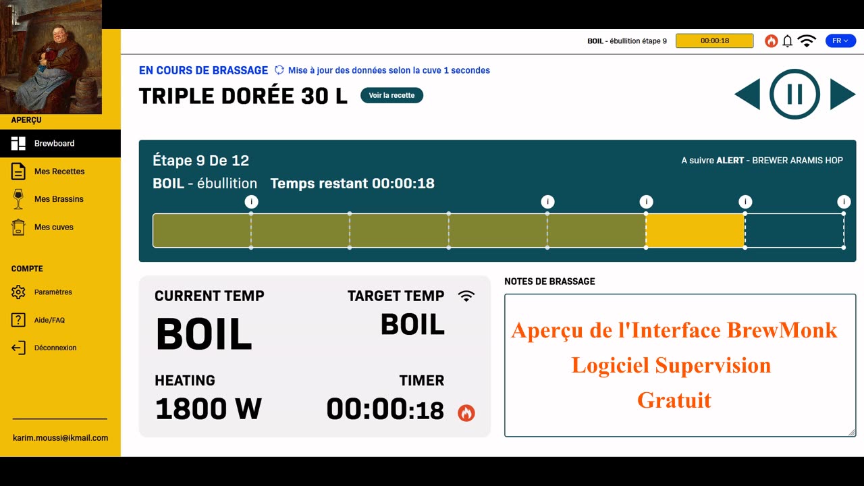Click the WiFi icon next to TARGET TEMP

[x=466, y=296]
